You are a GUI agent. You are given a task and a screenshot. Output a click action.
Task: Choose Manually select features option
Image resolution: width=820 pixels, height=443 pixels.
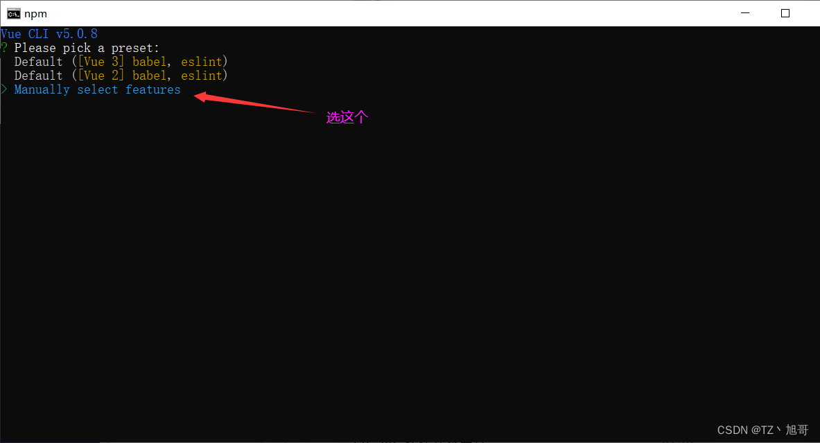click(97, 89)
